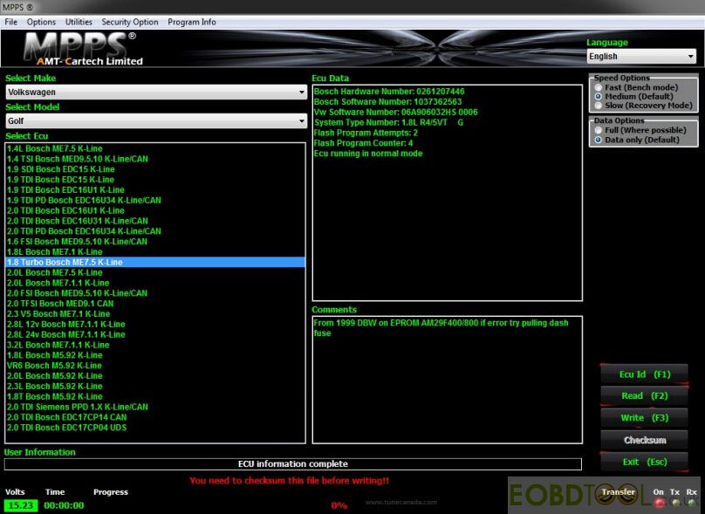This screenshot has width=705, height=514.
Task: Click the Read (F2) button
Action: tap(644, 395)
